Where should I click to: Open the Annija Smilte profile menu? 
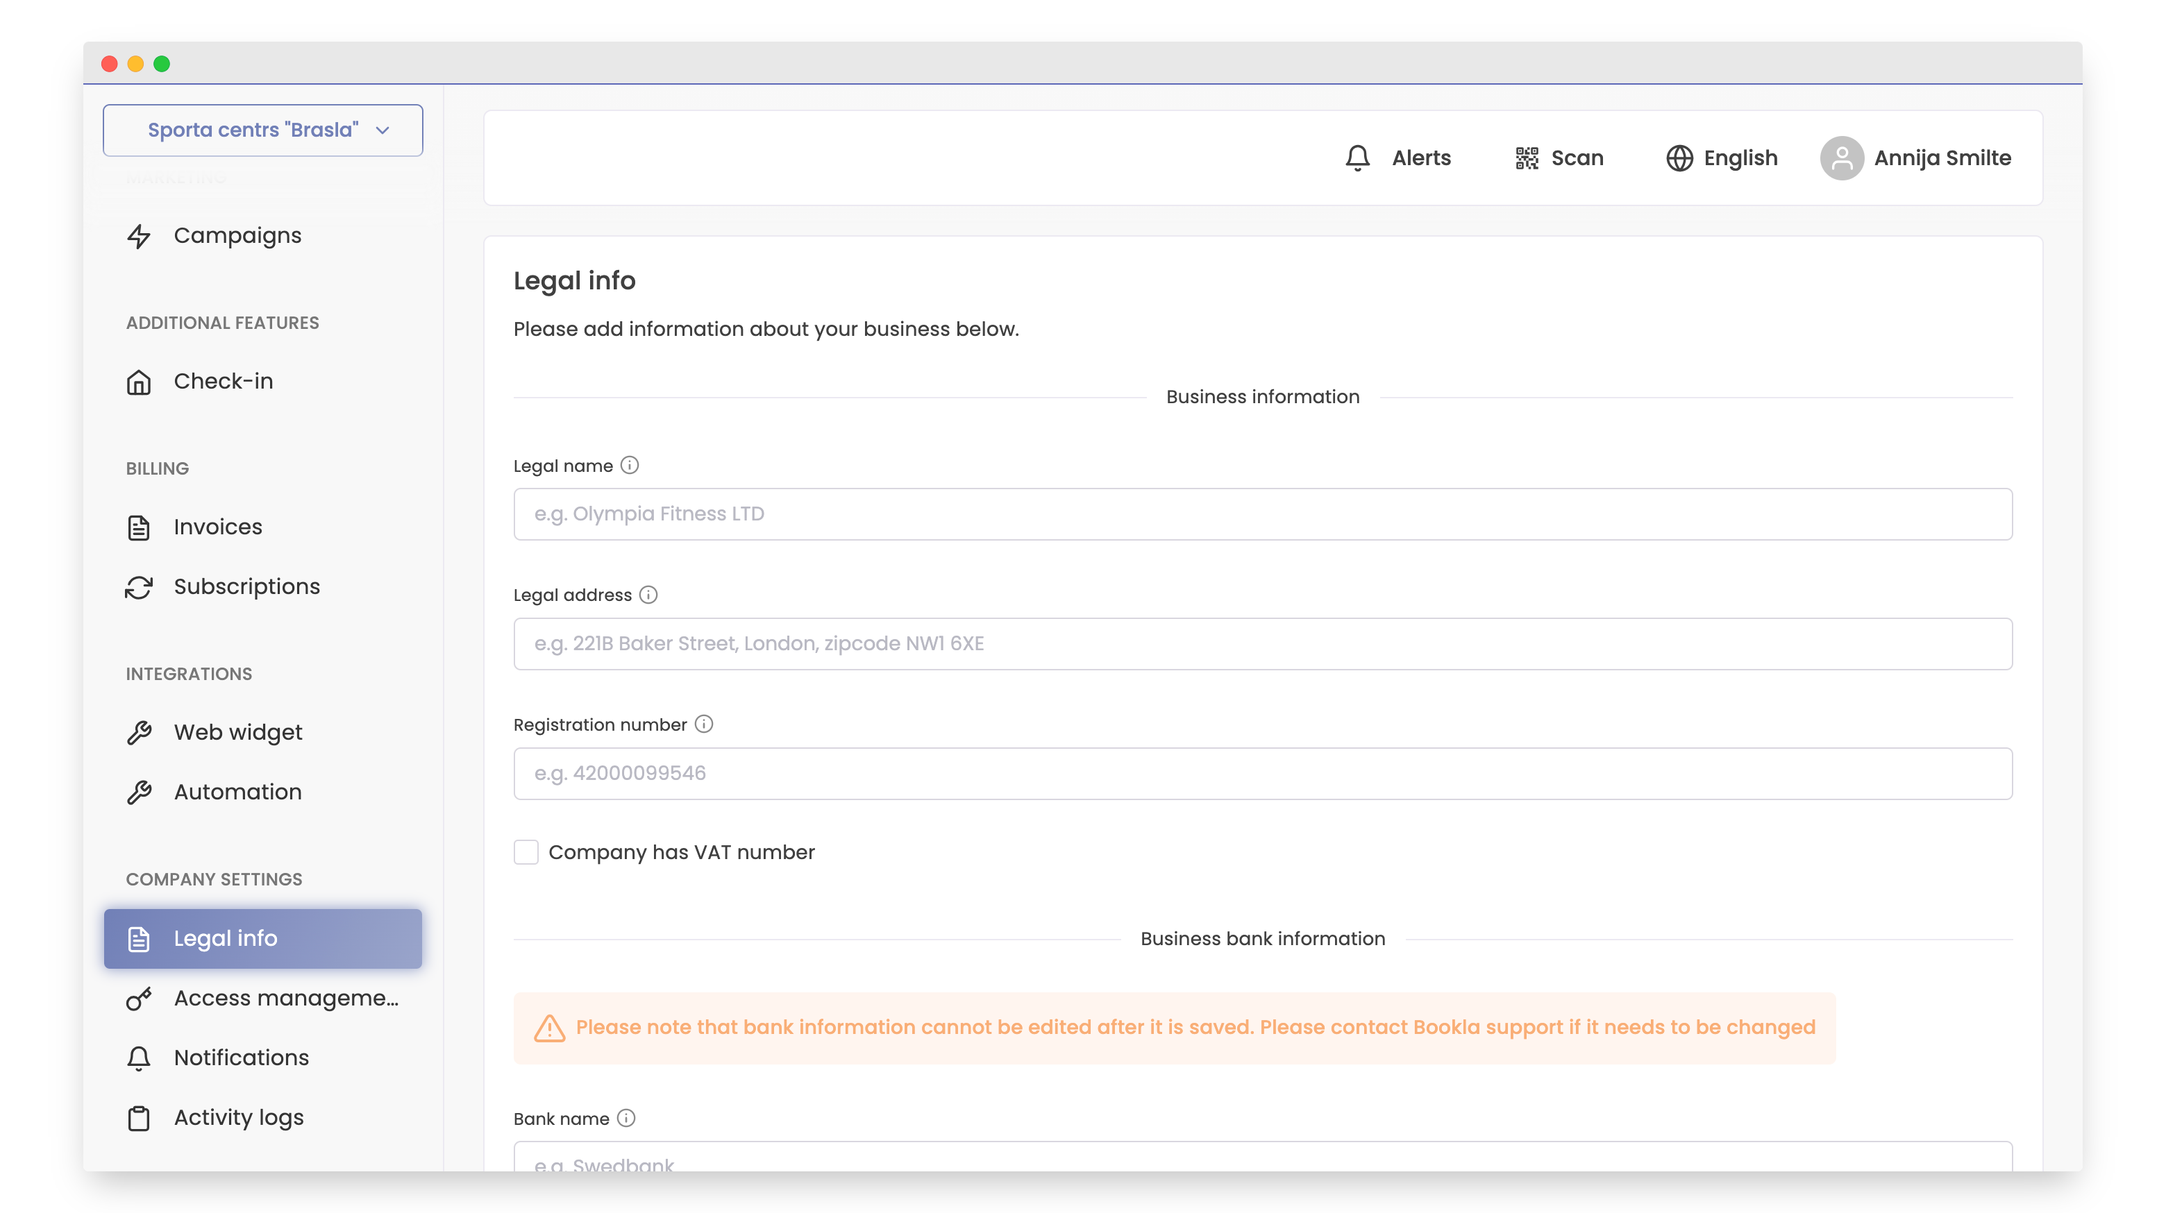click(x=1917, y=158)
